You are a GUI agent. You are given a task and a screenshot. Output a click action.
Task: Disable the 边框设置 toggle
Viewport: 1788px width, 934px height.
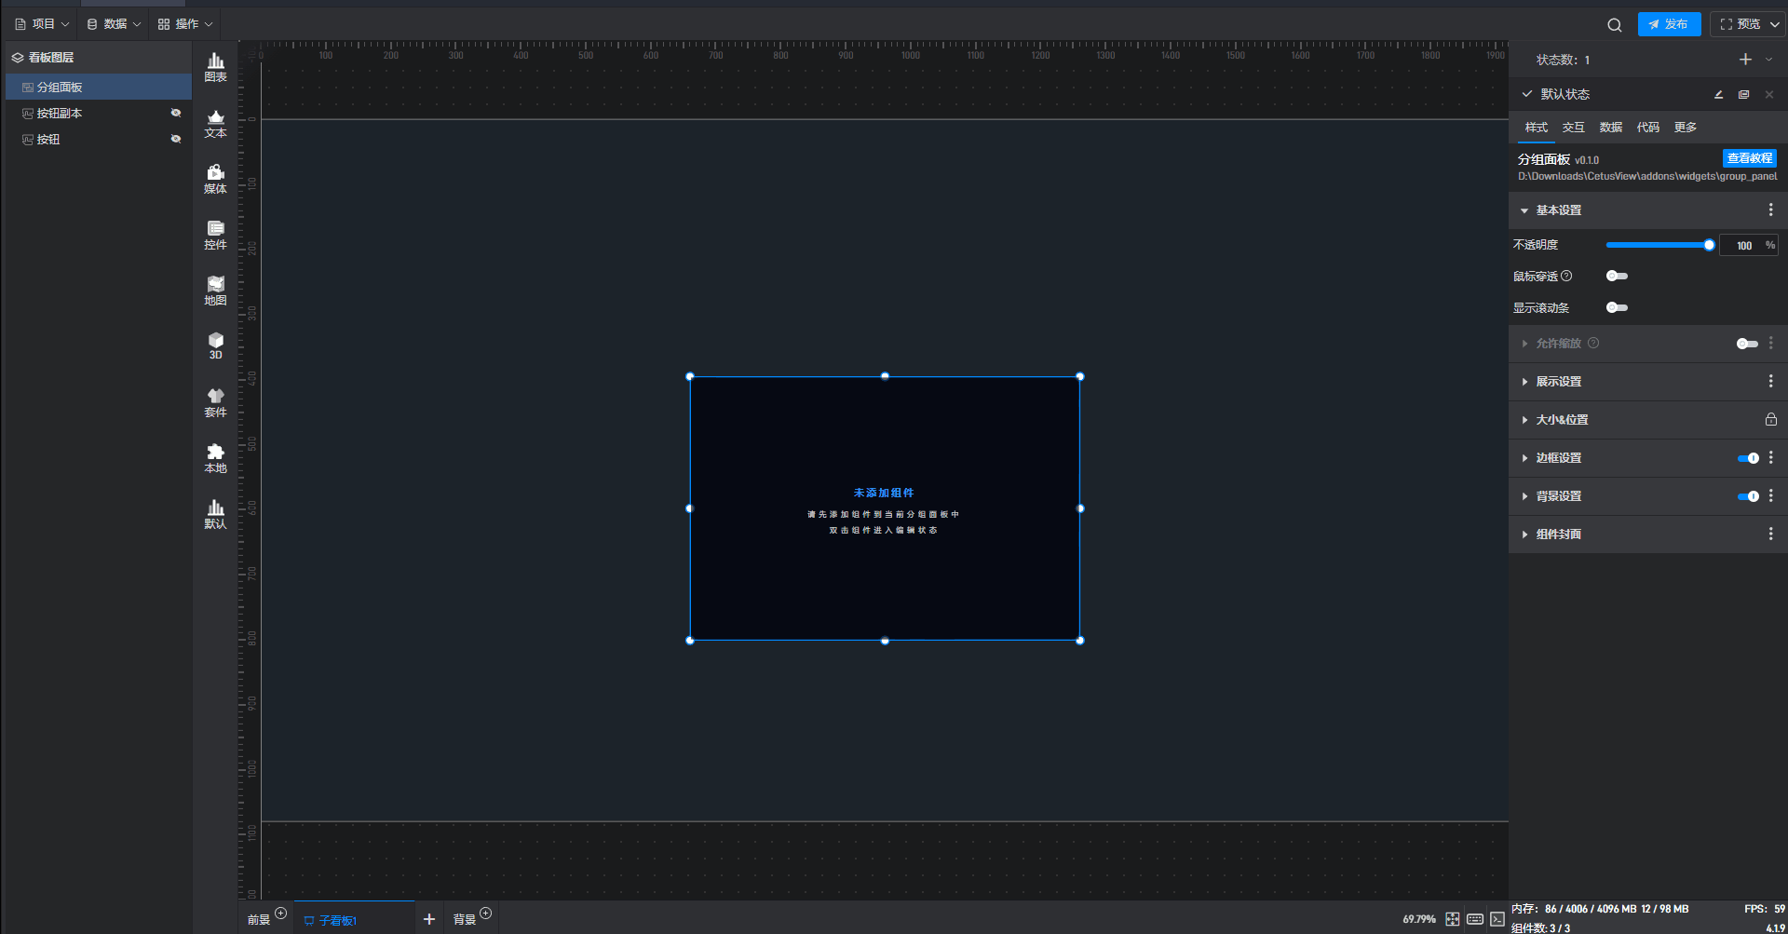pos(1747,458)
